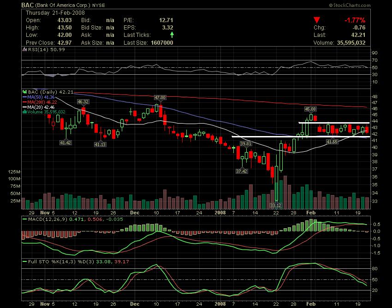
Task: Click the 41.13 low annotation
Action: coord(100,144)
